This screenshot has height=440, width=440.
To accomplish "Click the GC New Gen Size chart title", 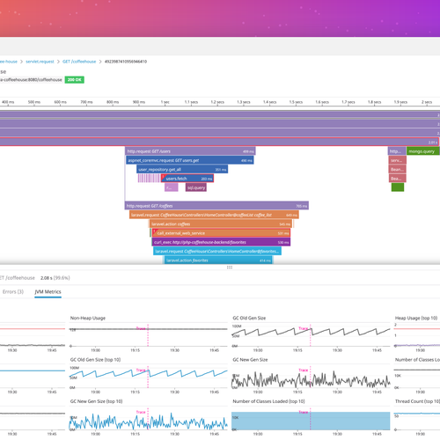I will coord(250,360).
